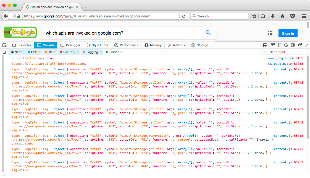Expand Object in the setItem log entry
The height and width of the screenshot is (178, 310).
[59, 162]
